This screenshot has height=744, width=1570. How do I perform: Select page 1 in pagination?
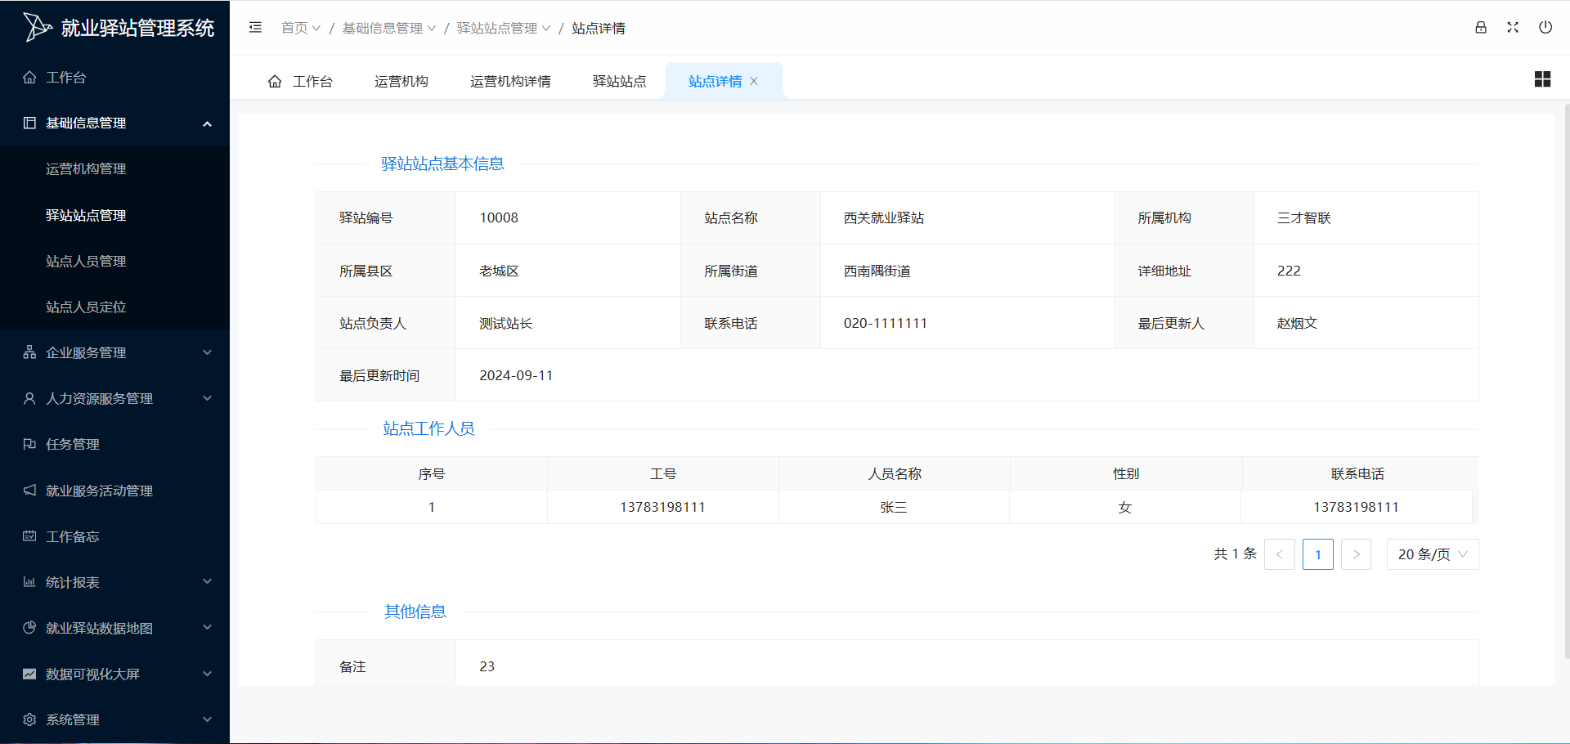(1318, 554)
